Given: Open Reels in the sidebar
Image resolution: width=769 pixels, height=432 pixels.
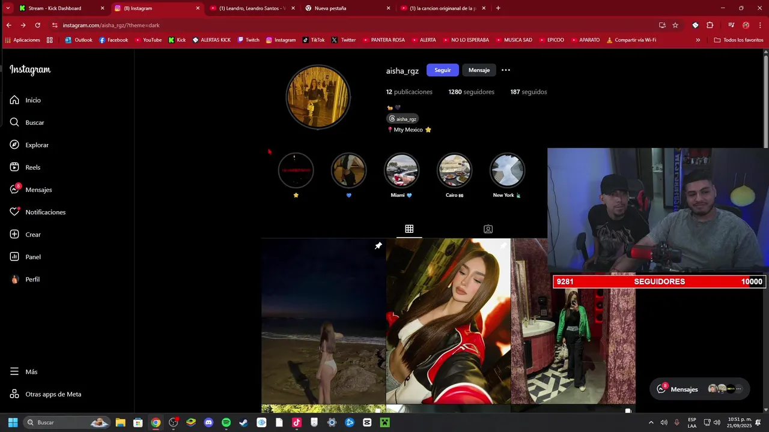Looking at the screenshot, I should pyautogui.click(x=25, y=167).
